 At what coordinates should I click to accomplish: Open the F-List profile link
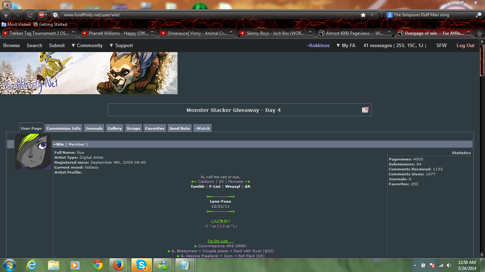(x=215, y=186)
